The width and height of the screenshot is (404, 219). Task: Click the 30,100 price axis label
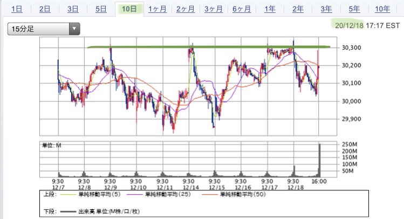point(352,83)
